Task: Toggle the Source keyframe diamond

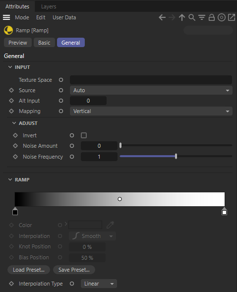Action: point(11,90)
